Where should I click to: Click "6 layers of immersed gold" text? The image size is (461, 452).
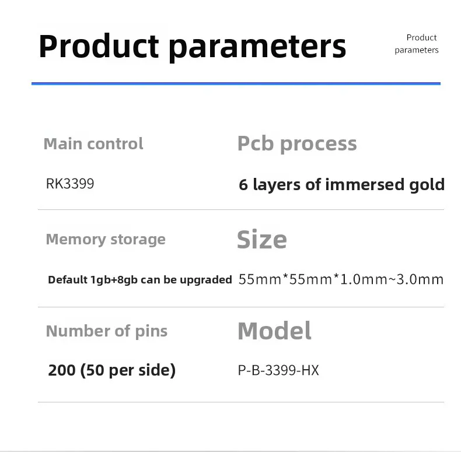341,185
